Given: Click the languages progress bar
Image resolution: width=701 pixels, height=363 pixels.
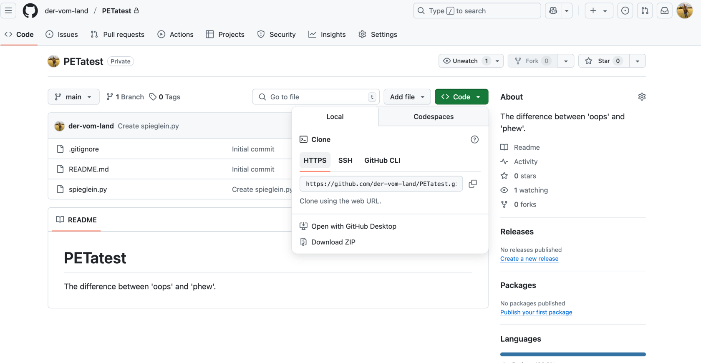Looking at the screenshot, I should pyautogui.click(x=573, y=354).
